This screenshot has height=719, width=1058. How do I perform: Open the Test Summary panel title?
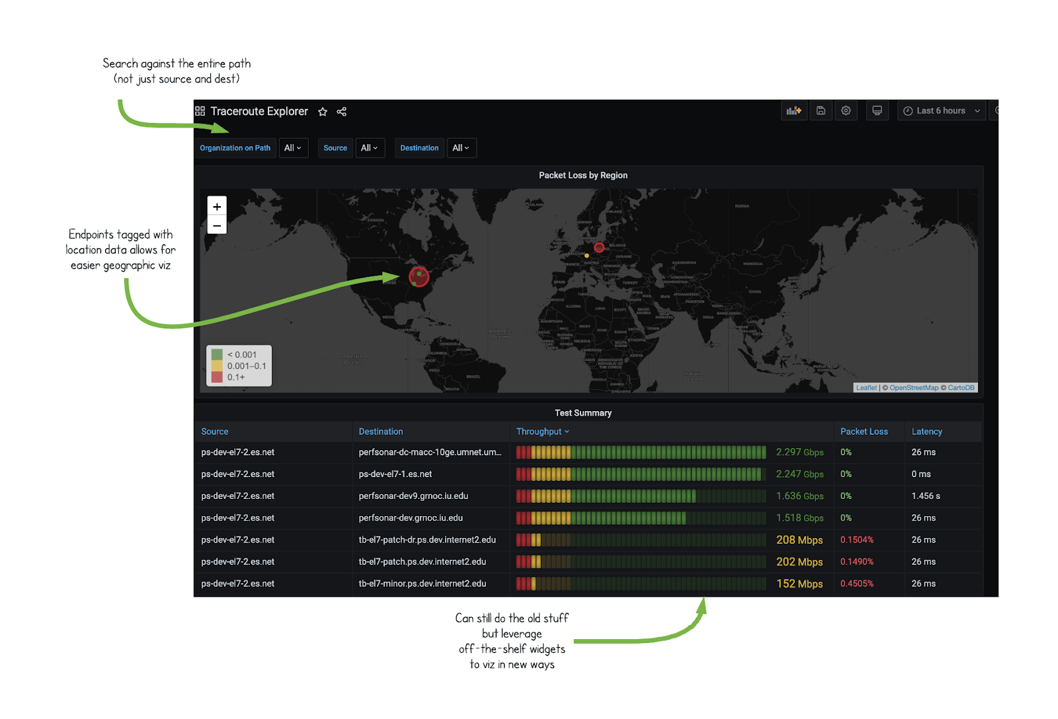(x=583, y=413)
